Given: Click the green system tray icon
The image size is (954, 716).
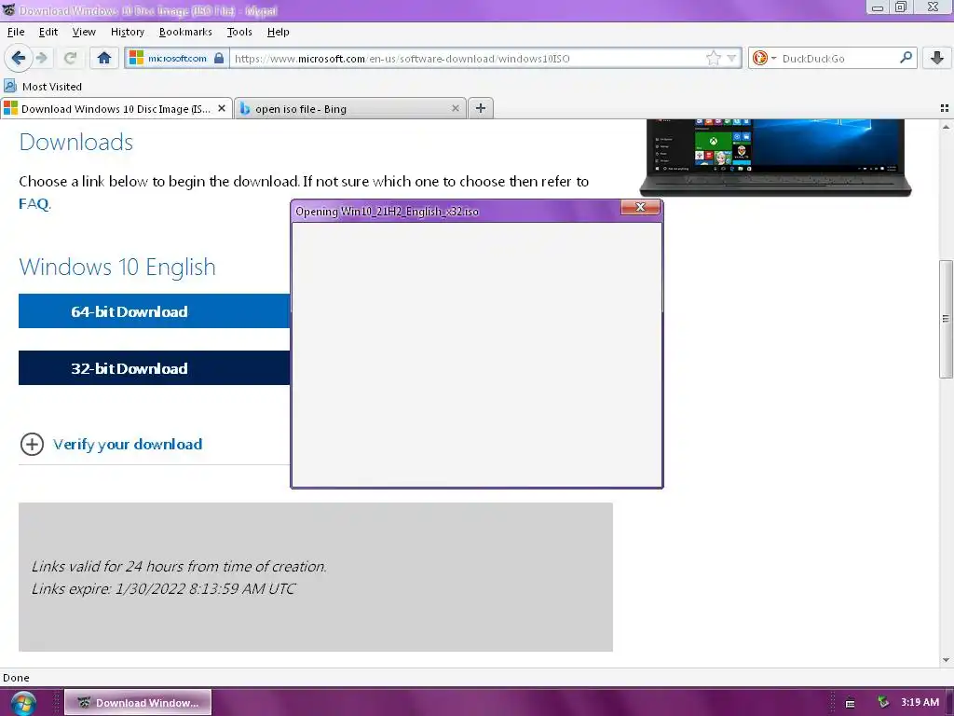Looking at the screenshot, I should click(x=883, y=702).
